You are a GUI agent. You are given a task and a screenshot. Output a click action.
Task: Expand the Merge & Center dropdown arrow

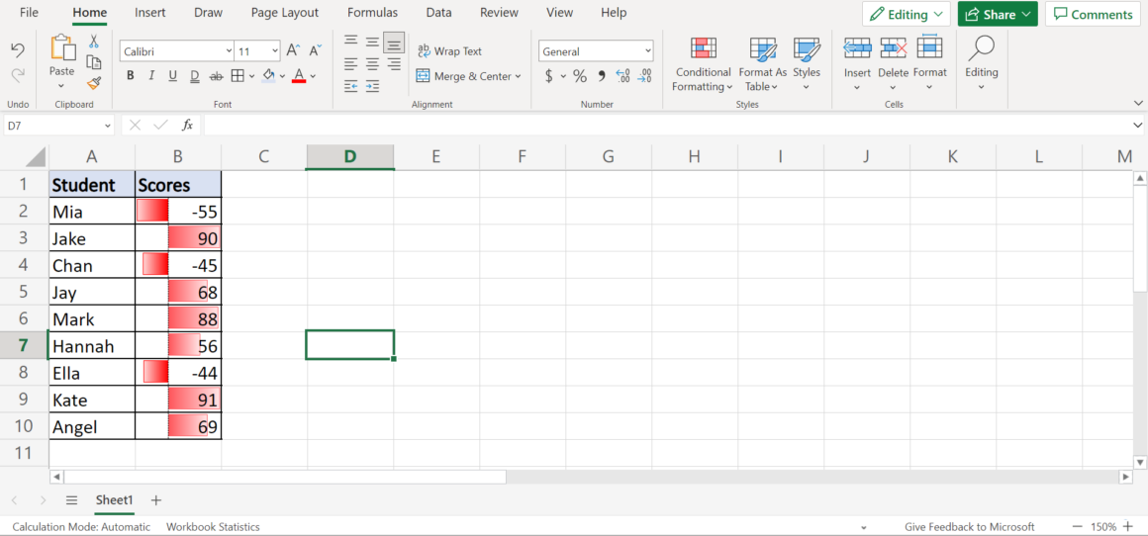tap(518, 77)
